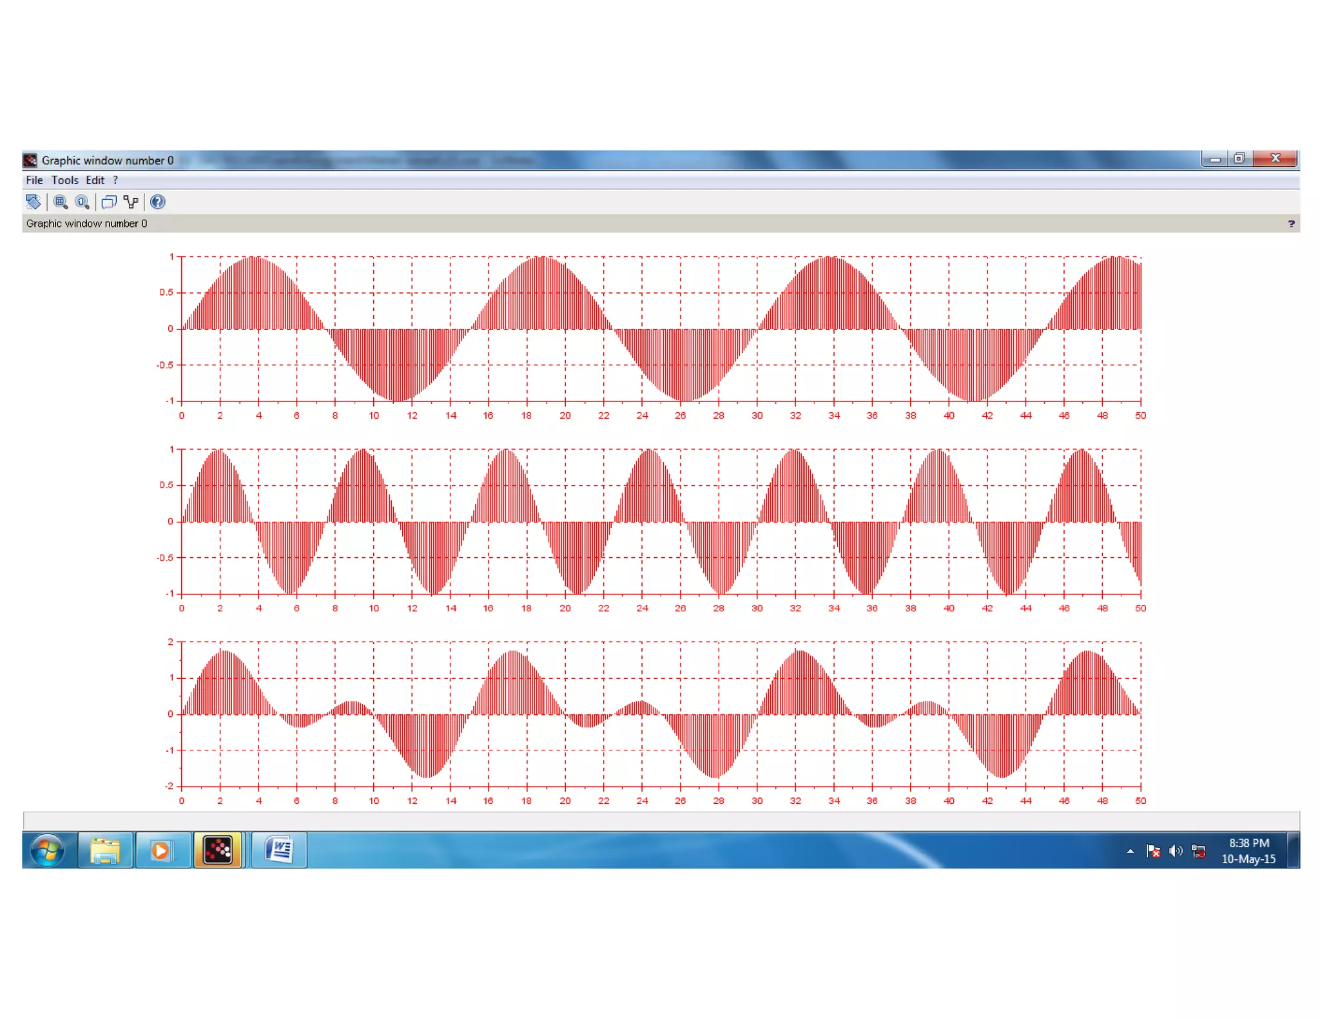Image resolution: width=1320 pixels, height=1019 pixels.
Task: Click the Windows Start orb
Action: pos(48,850)
